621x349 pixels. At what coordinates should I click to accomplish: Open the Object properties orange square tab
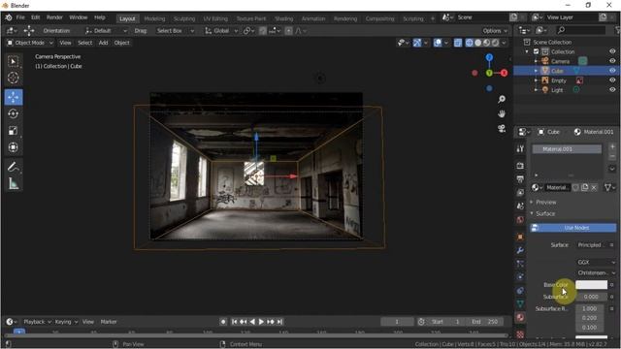click(x=520, y=237)
